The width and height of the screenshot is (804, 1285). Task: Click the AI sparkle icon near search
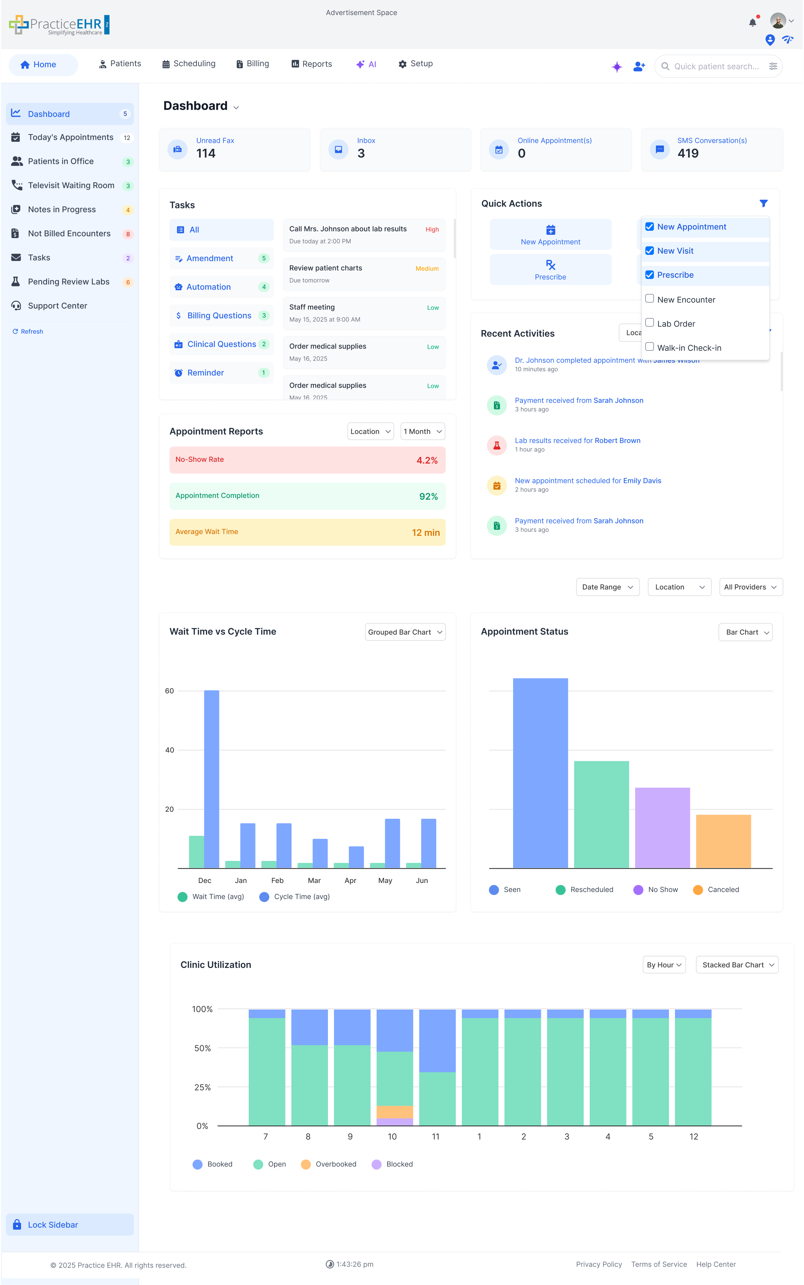[617, 67]
